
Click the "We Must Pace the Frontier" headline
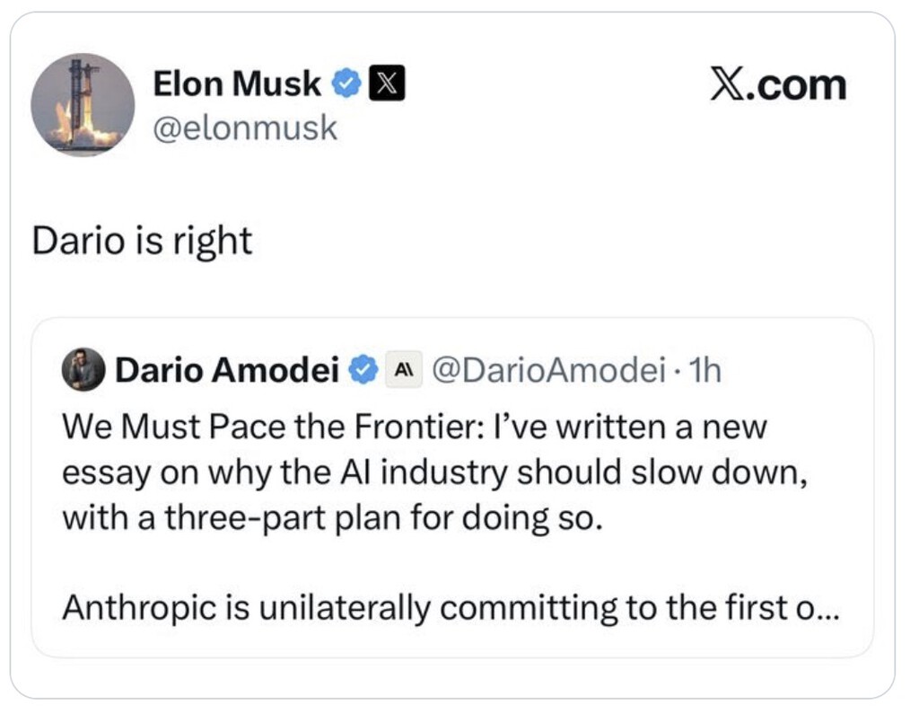(x=271, y=427)
